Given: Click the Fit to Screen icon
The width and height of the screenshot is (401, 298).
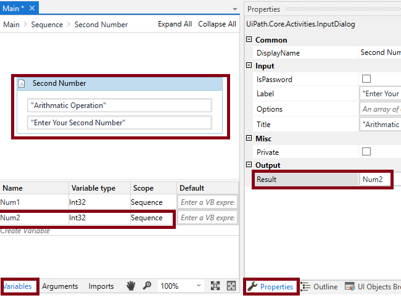Looking at the screenshot, I should (x=215, y=286).
